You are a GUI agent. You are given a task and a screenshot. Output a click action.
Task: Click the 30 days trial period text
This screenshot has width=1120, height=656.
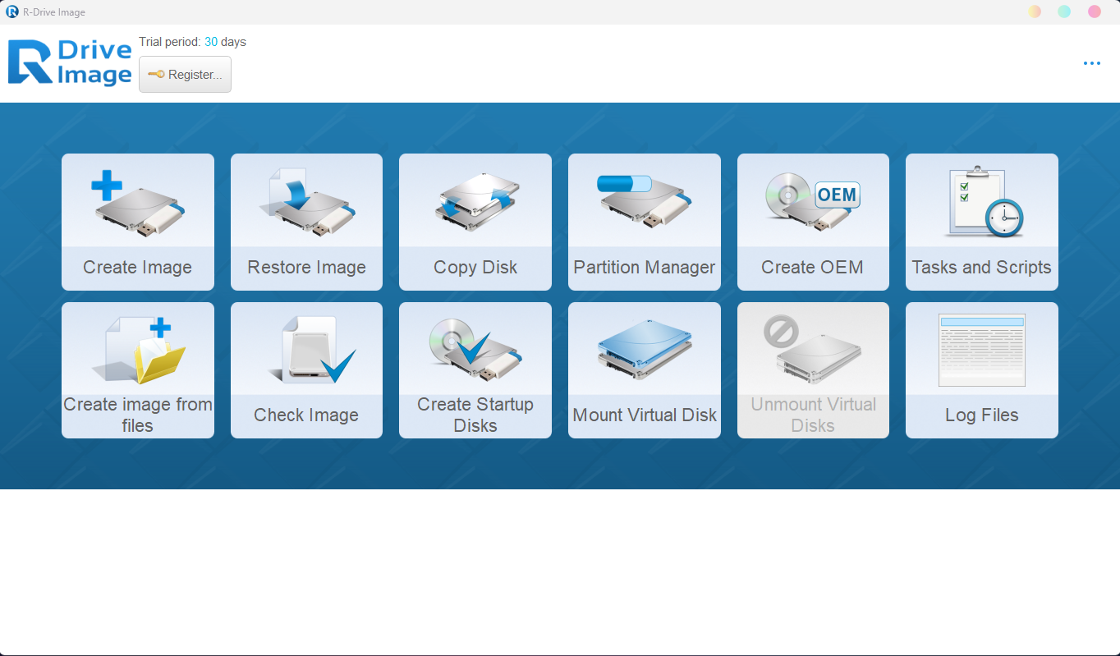[x=225, y=42]
